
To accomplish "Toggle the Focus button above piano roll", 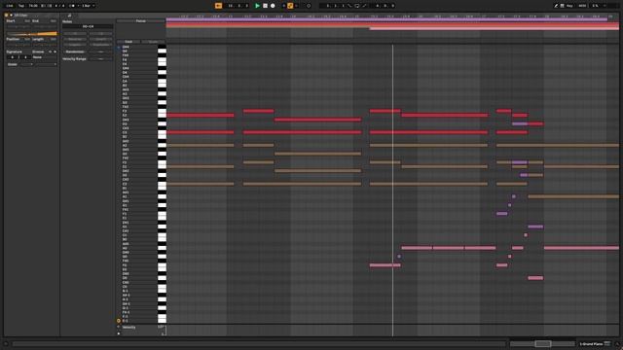I will pyautogui.click(x=140, y=21).
